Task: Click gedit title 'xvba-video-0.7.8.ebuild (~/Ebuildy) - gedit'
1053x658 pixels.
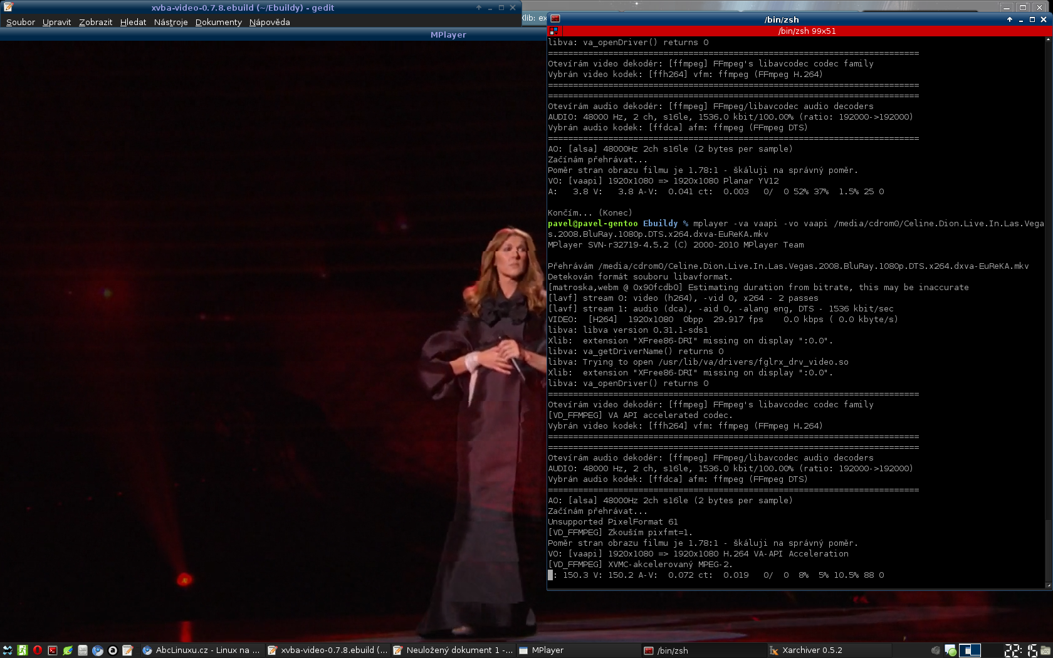Action: click(x=243, y=8)
